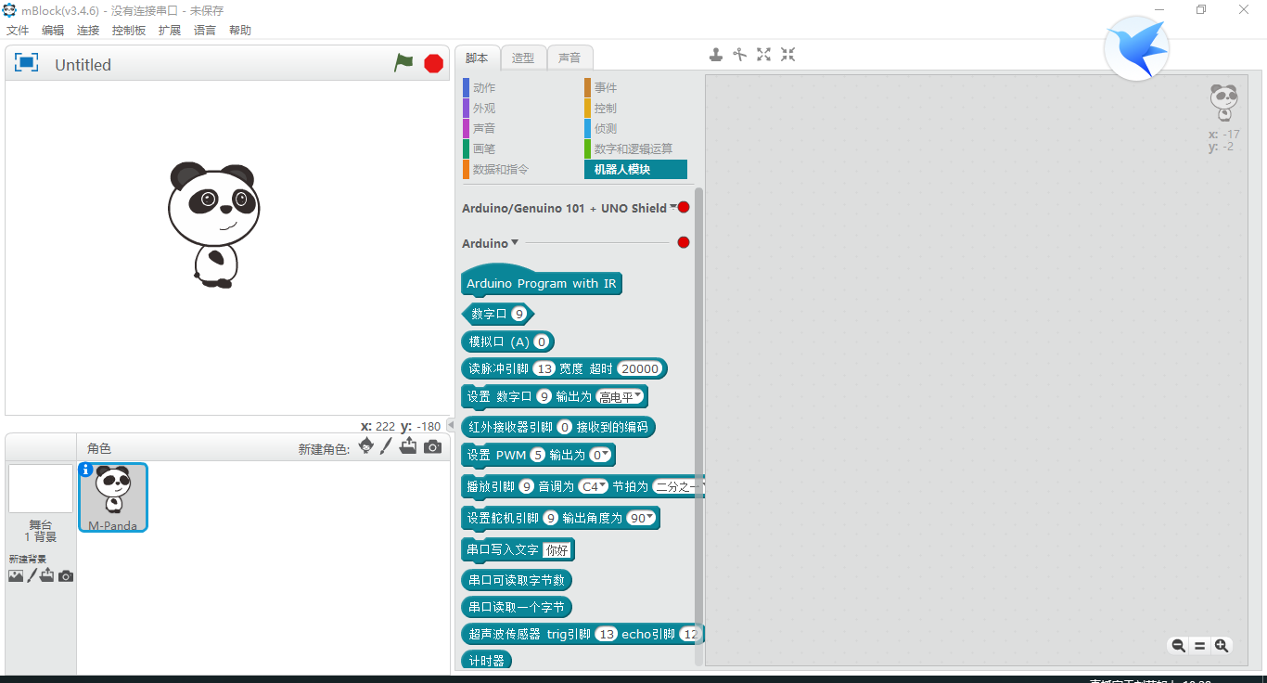Open the 编辑 menu
Screen dimensions: 1267x683
[53, 31]
